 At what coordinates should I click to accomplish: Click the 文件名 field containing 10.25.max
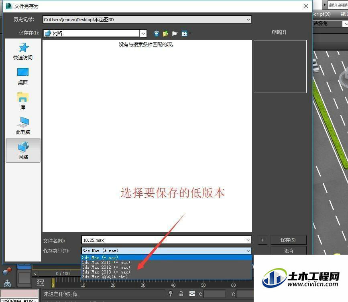click(x=164, y=240)
